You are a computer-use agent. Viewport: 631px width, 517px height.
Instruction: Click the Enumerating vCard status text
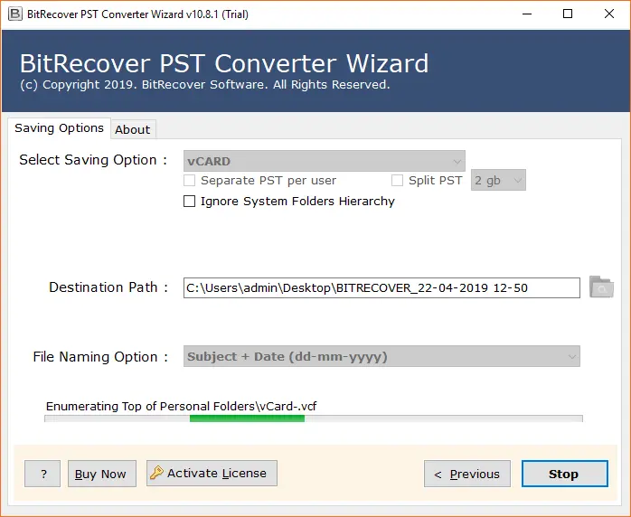tap(181, 407)
